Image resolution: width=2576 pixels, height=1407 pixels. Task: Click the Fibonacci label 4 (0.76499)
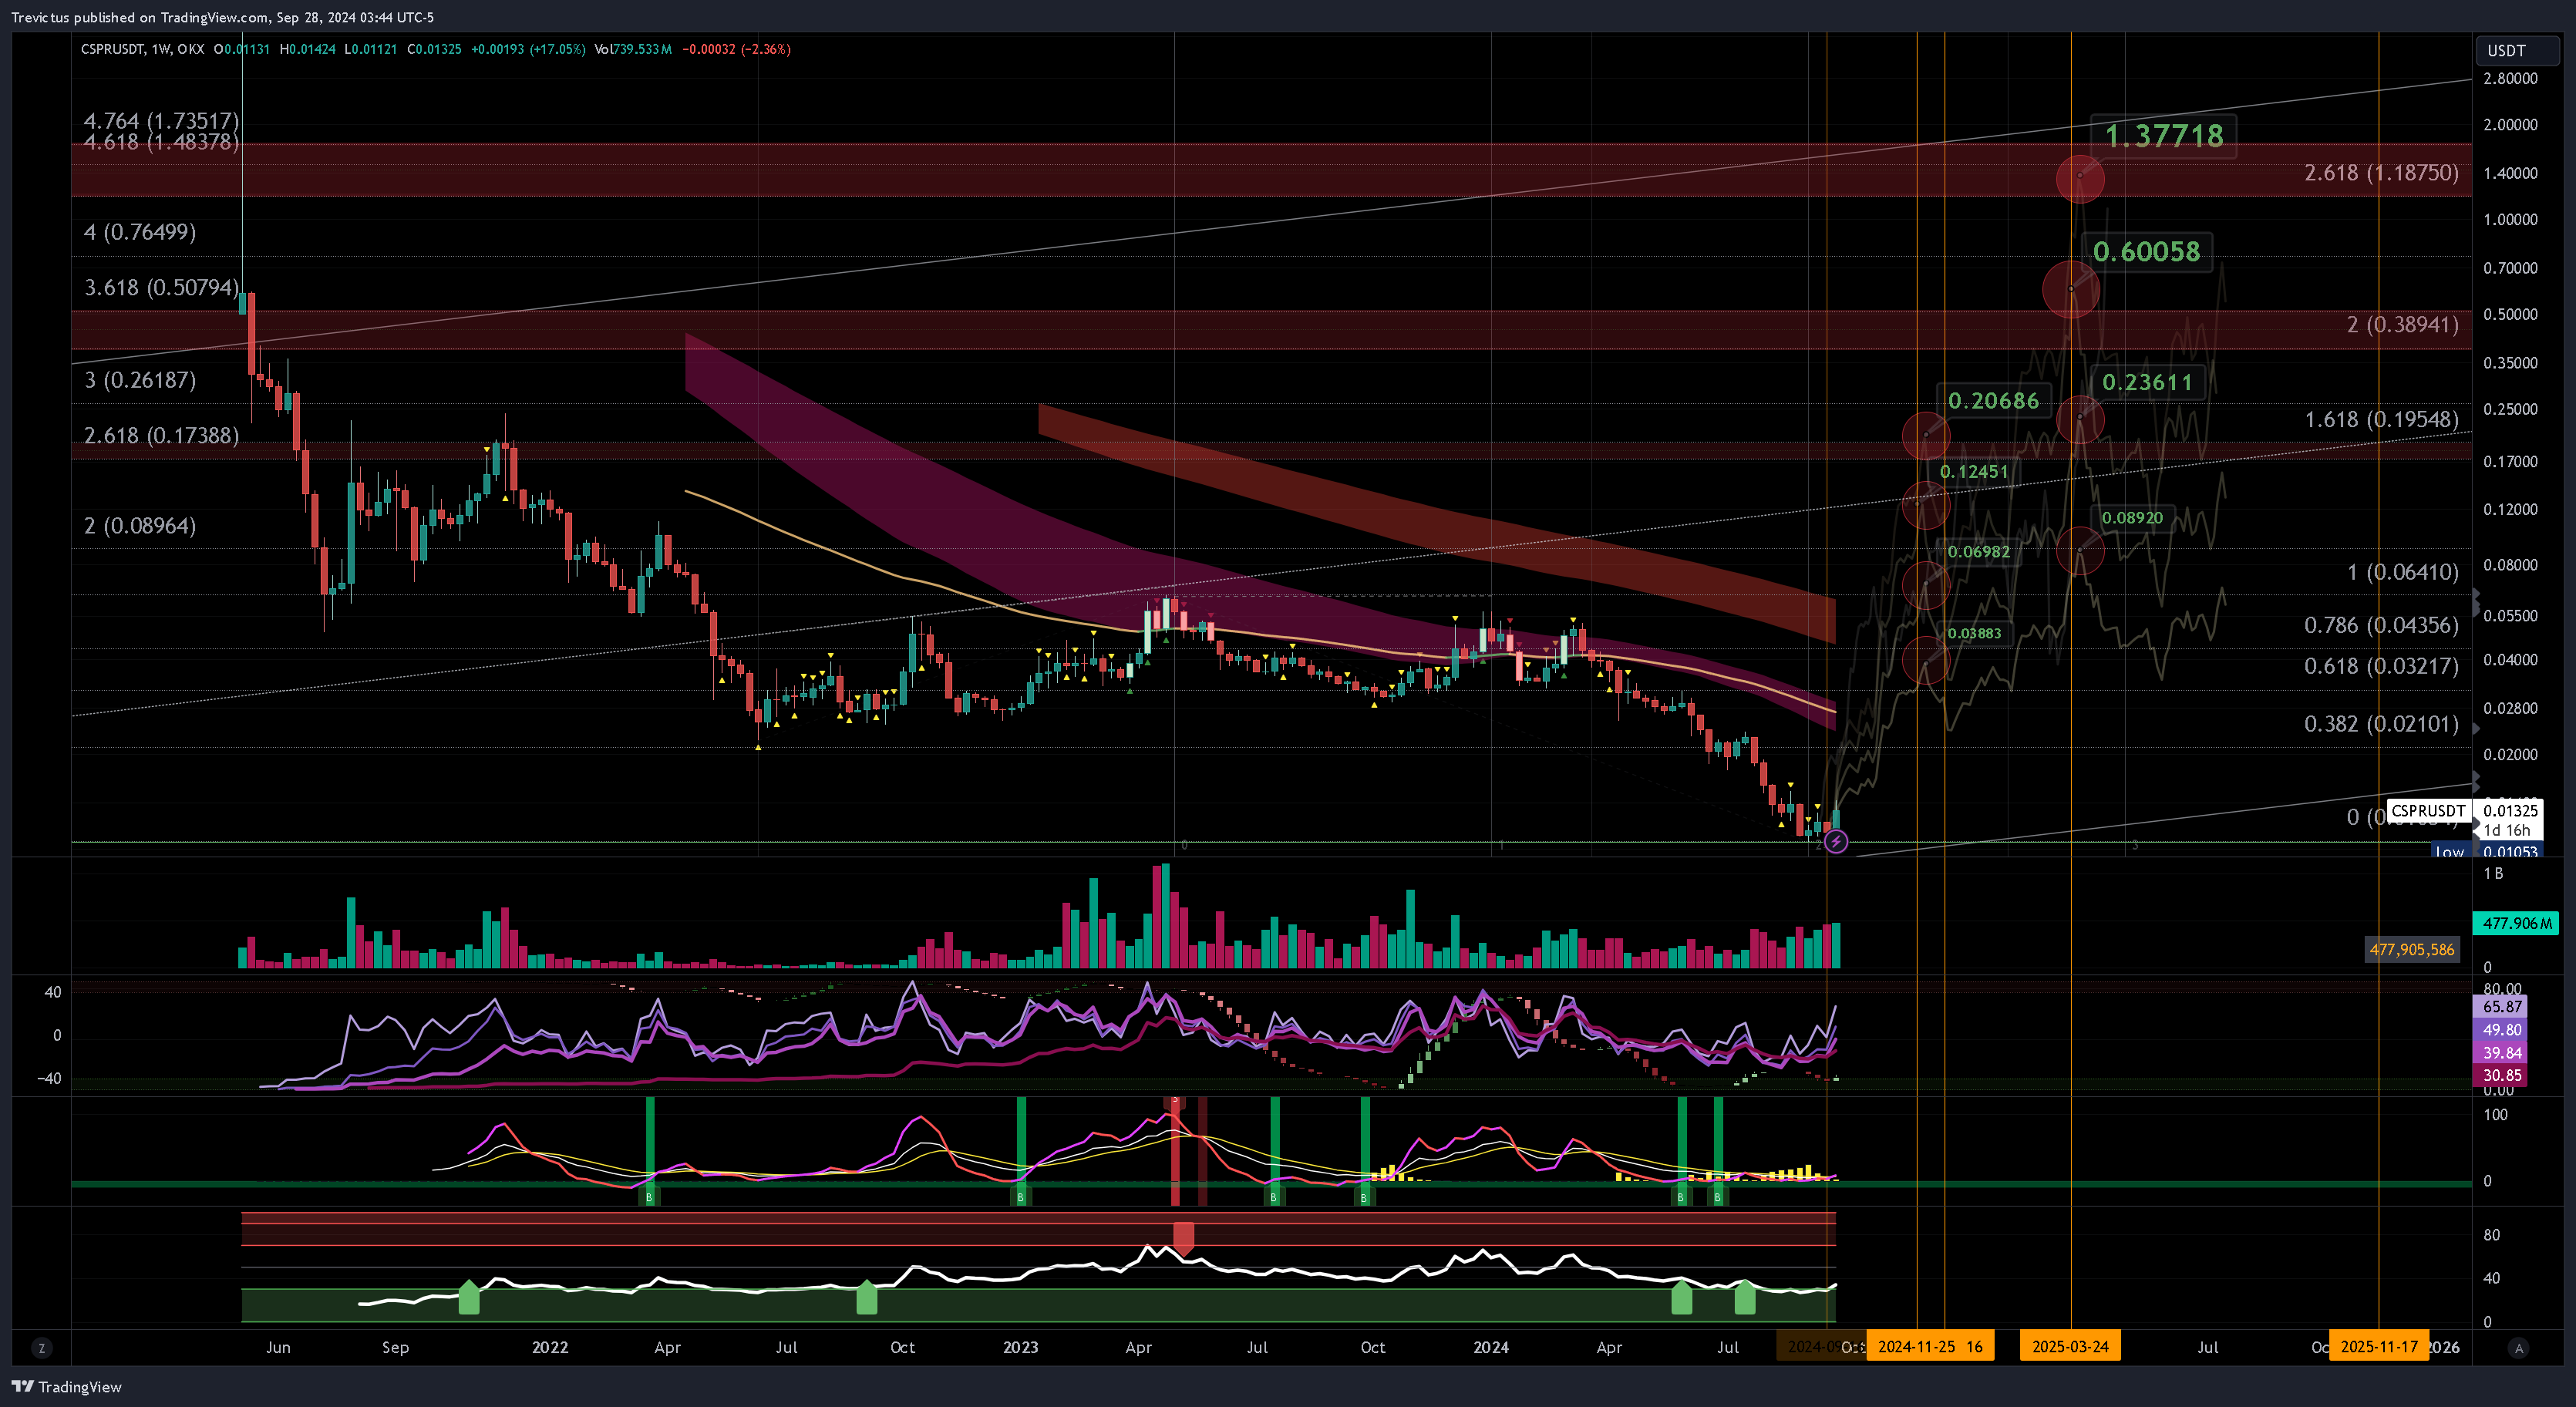coord(140,232)
